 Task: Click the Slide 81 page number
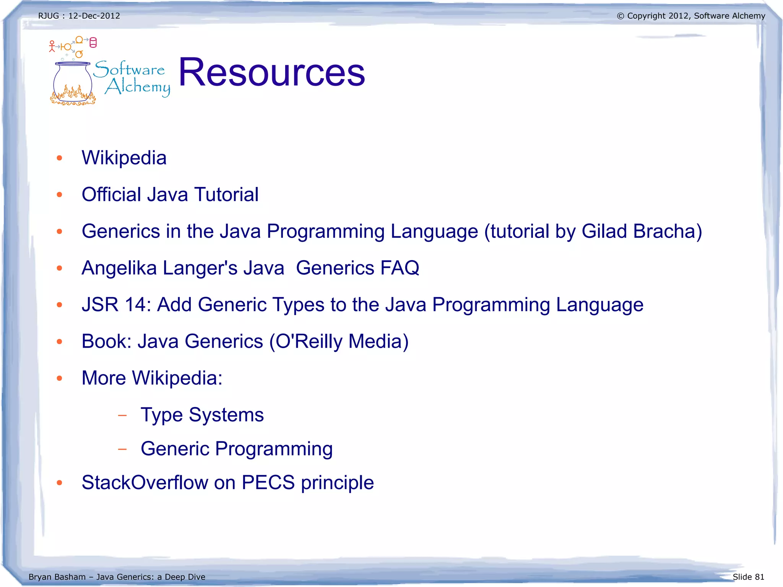point(748,577)
